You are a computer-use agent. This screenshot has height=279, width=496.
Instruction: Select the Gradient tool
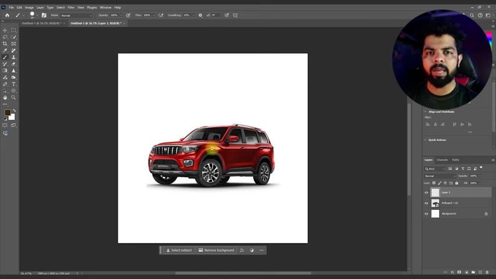tap(5, 70)
